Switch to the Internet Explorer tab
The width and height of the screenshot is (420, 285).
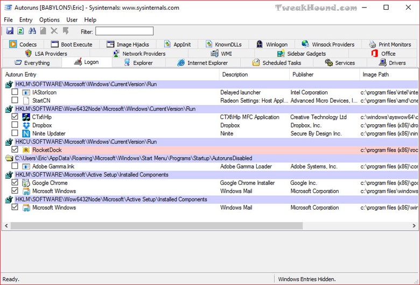(x=203, y=63)
